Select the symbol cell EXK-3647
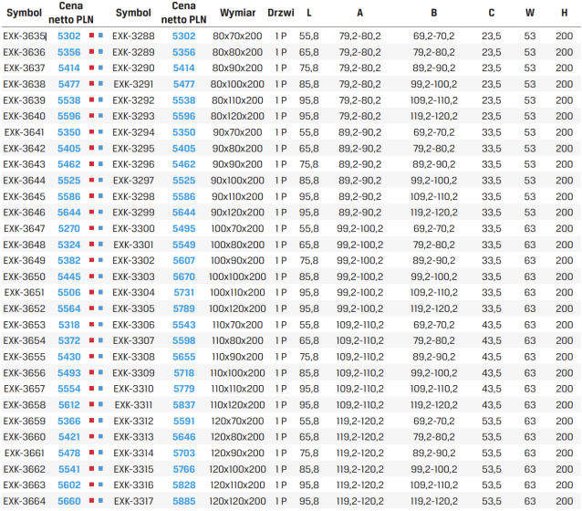Image resolution: width=582 pixels, height=511 pixels. 24,228
